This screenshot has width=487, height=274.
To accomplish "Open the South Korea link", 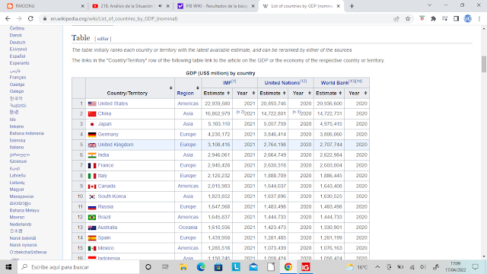I will click(x=112, y=196).
